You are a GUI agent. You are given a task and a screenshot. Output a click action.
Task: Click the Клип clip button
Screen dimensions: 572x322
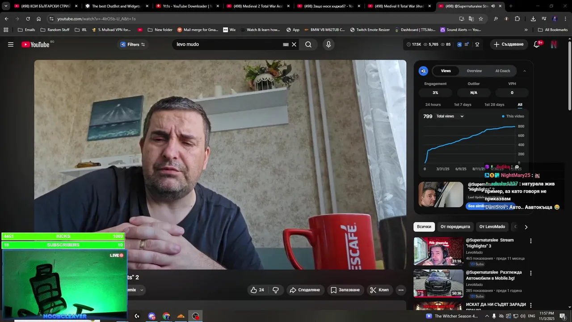tap(379, 290)
